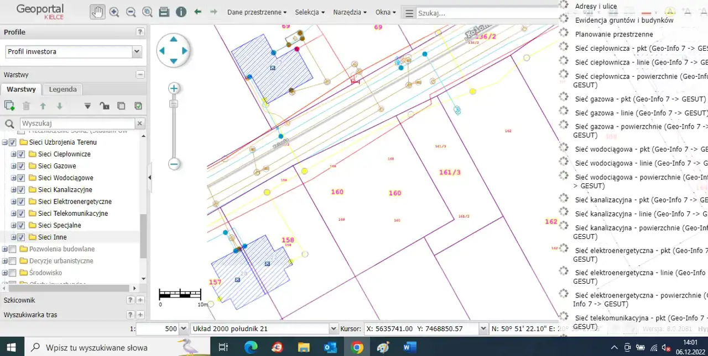Click the information identify icon

coord(181,12)
